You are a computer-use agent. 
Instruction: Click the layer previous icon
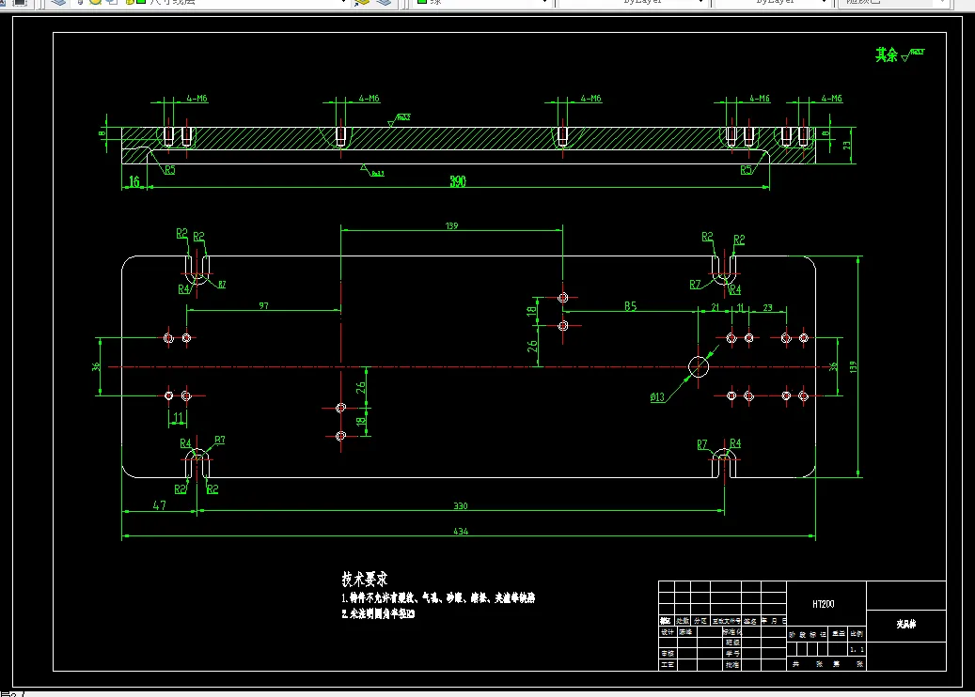coord(384,3)
